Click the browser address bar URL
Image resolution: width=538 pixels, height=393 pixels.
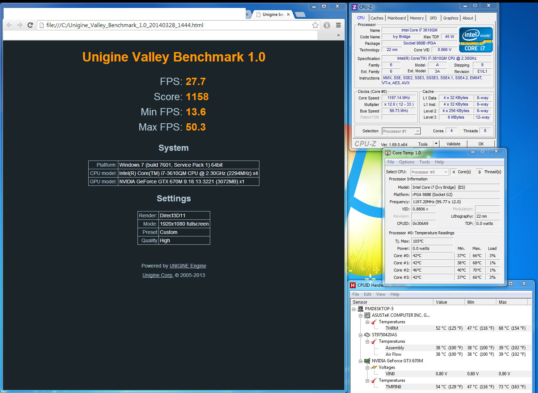pos(125,25)
